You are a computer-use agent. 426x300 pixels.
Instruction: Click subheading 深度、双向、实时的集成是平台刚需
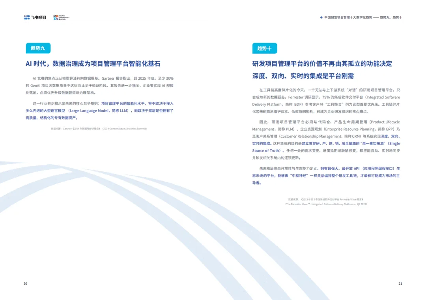303,76
